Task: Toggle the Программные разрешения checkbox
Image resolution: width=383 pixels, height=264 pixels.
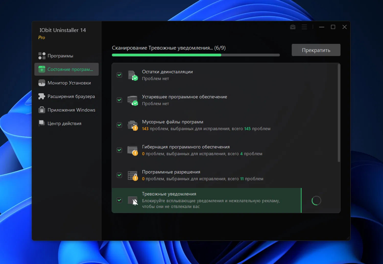Action: (x=119, y=175)
